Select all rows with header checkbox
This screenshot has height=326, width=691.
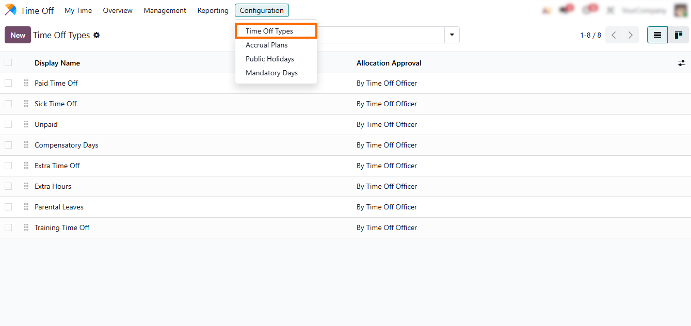(8, 63)
